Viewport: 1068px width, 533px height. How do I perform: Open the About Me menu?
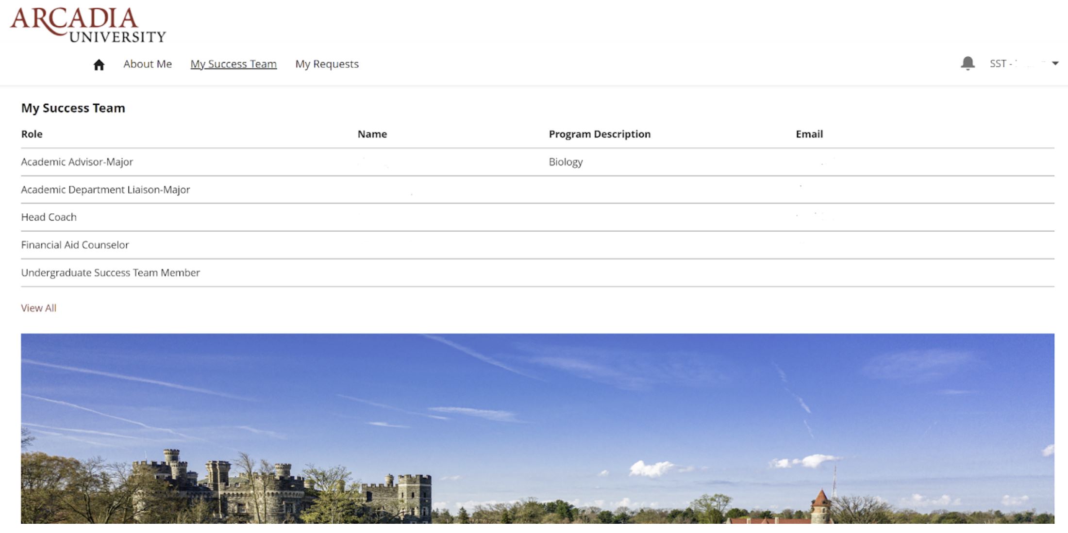click(x=147, y=64)
